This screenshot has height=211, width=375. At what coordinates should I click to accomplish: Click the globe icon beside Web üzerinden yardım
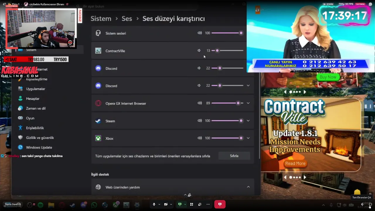pyautogui.click(x=98, y=187)
